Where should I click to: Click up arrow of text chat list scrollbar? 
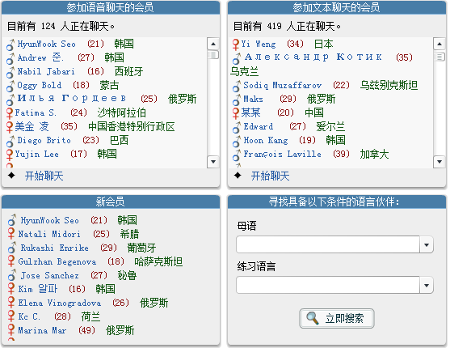pos(439,44)
